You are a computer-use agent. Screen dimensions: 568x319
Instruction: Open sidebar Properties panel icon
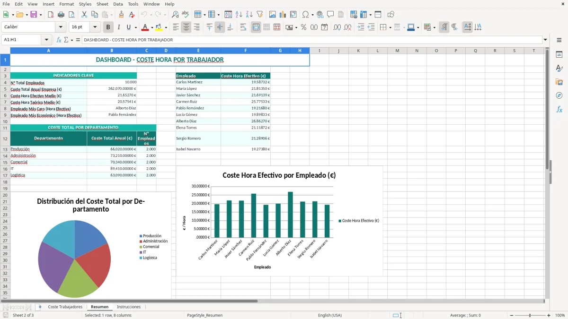coord(559,55)
